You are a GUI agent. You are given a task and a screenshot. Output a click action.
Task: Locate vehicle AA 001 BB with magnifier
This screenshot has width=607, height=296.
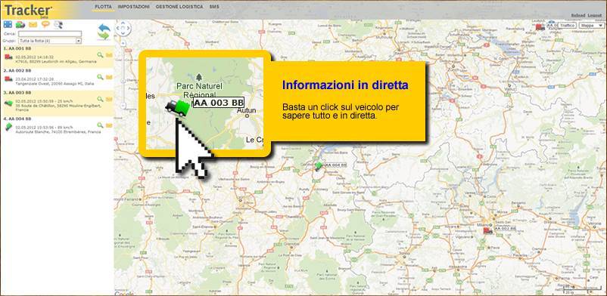(x=100, y=55)
